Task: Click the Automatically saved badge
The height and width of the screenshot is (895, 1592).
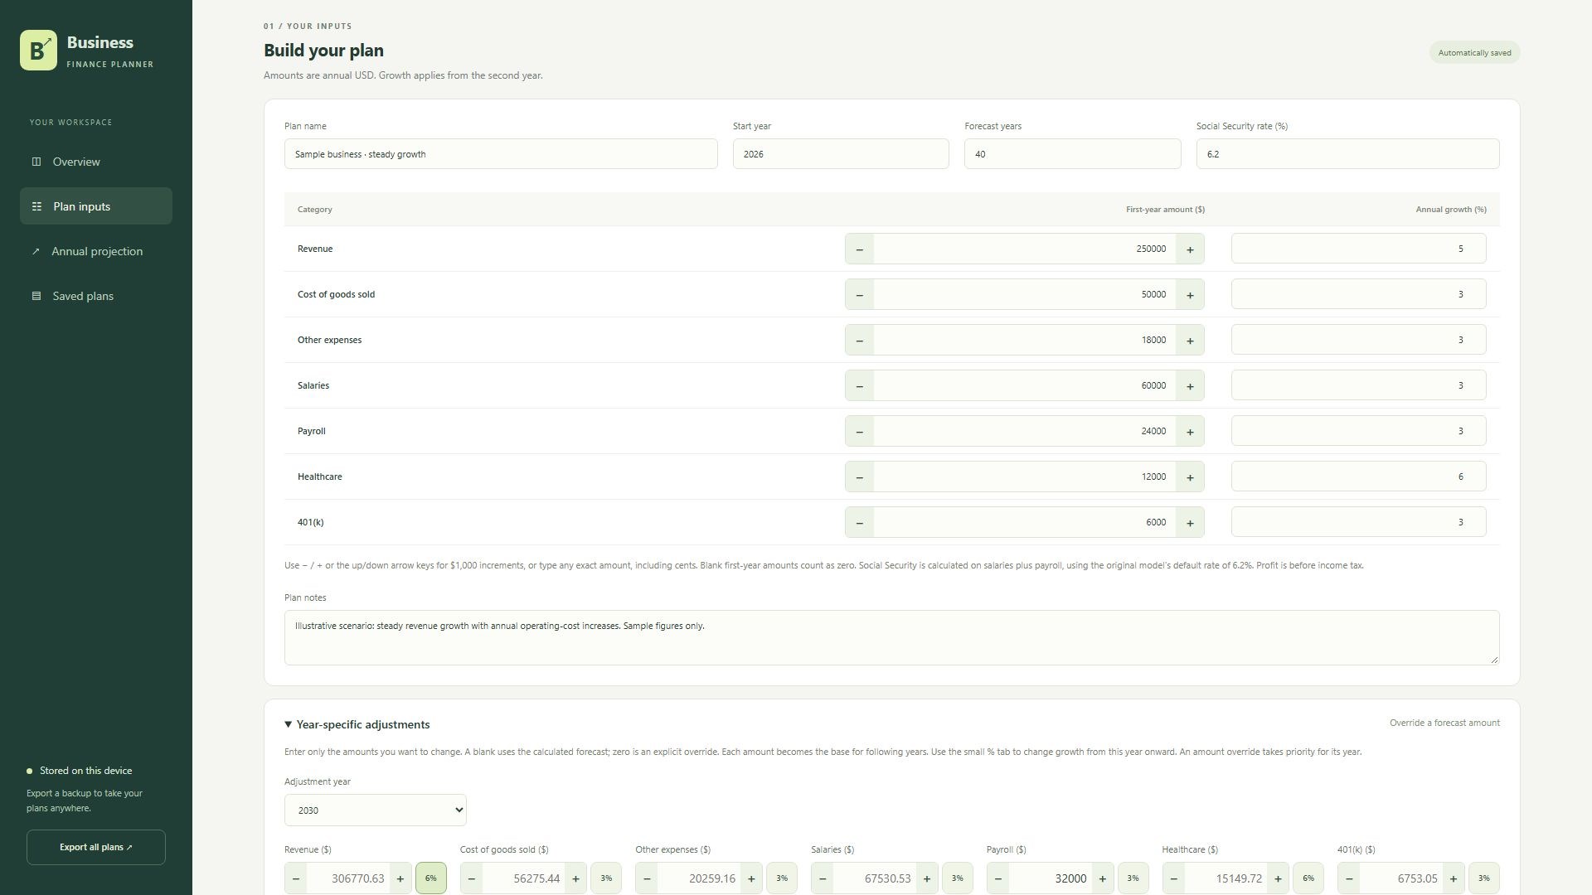Action: (x=1474, y=53)
